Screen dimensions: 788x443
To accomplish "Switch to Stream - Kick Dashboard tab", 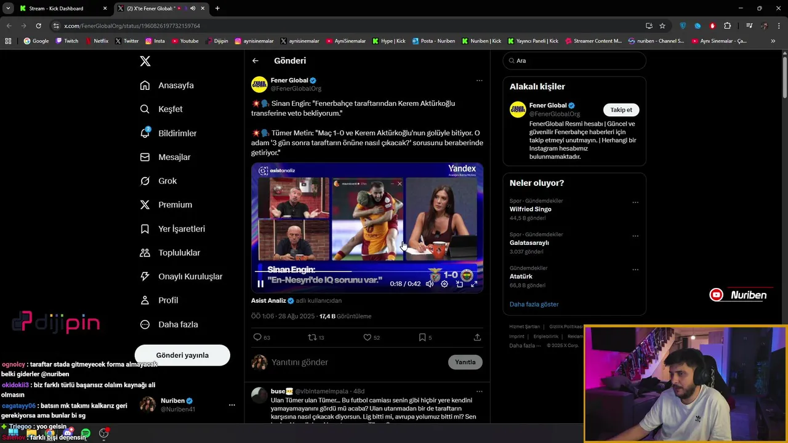I will point(63,9).
